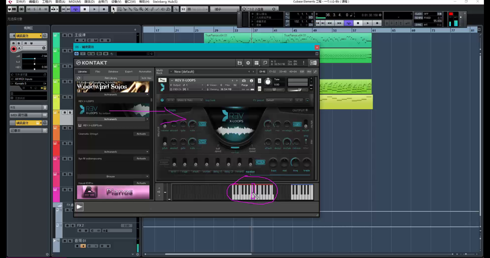
Task: Click the instrument info icon
Action: tap(251, 81)
